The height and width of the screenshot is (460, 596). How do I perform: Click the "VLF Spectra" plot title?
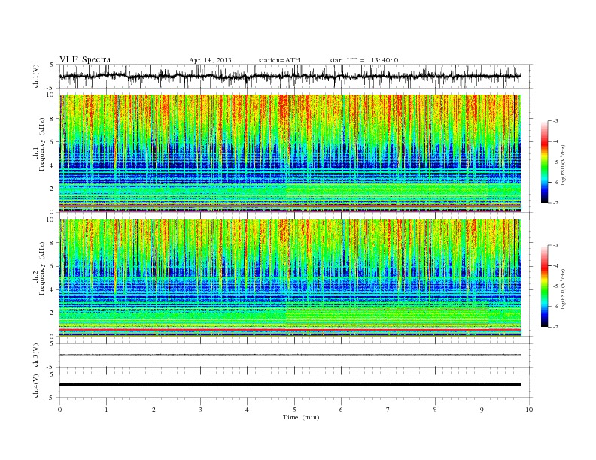click(85, 59)
